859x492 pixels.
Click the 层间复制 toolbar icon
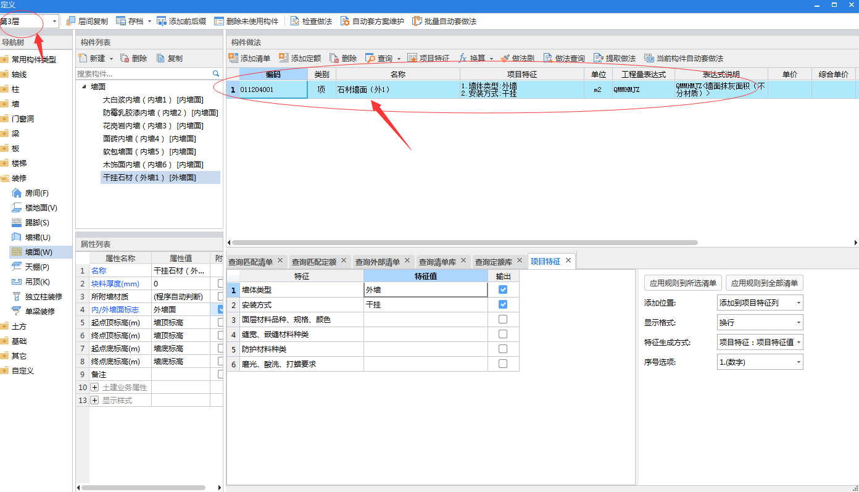(71, 21)
